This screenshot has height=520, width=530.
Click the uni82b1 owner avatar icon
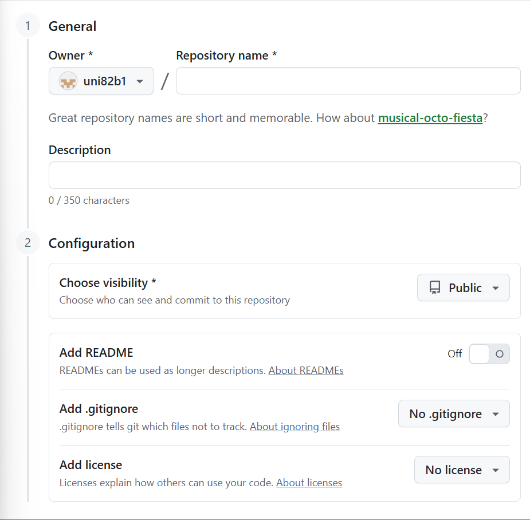click(68, 81)
